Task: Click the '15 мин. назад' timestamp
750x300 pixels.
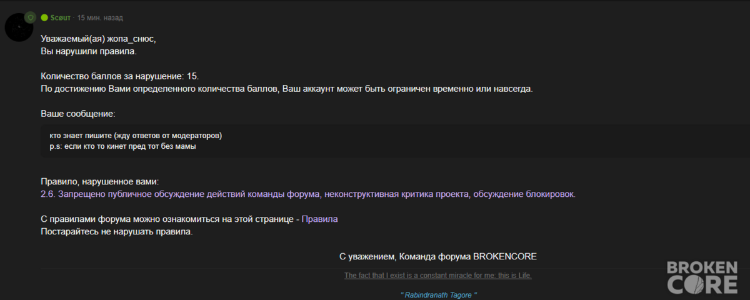Action: click(100, 17)
